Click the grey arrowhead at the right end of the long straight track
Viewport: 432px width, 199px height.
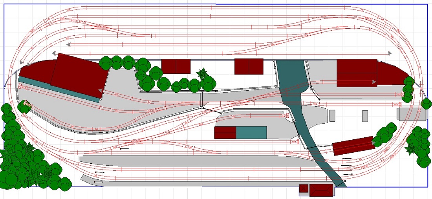[390, 53]
